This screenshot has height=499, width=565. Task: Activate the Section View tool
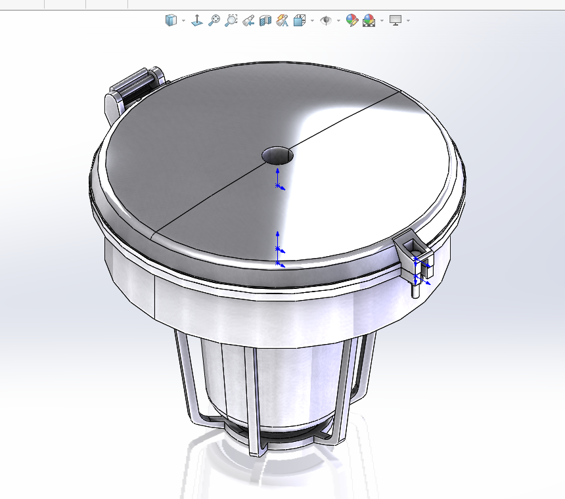click(x=265, y=20)
